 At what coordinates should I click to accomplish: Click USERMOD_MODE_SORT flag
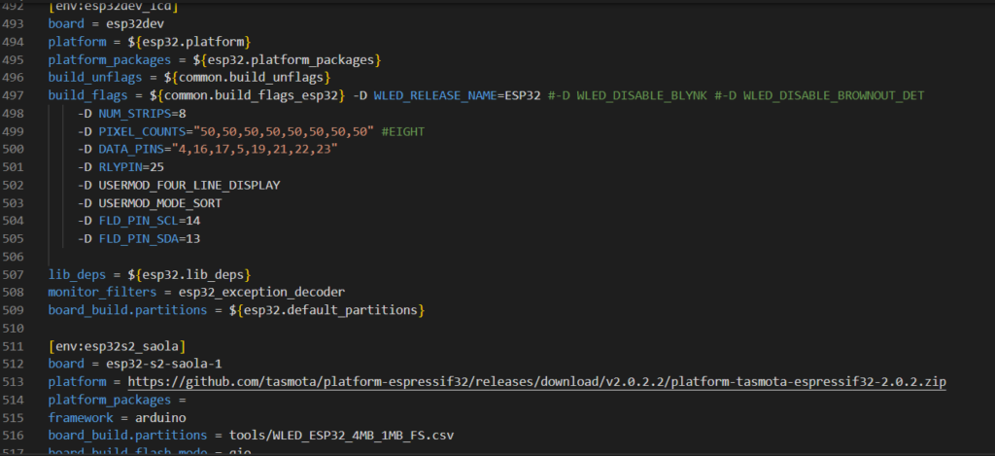(160, 203)
